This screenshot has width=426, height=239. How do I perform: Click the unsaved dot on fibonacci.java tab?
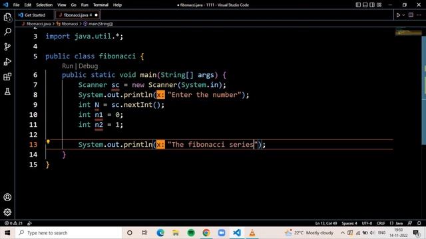click(96, 15)
